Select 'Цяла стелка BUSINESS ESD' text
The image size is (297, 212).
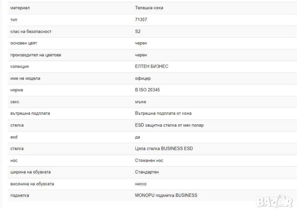click(164, 148)
